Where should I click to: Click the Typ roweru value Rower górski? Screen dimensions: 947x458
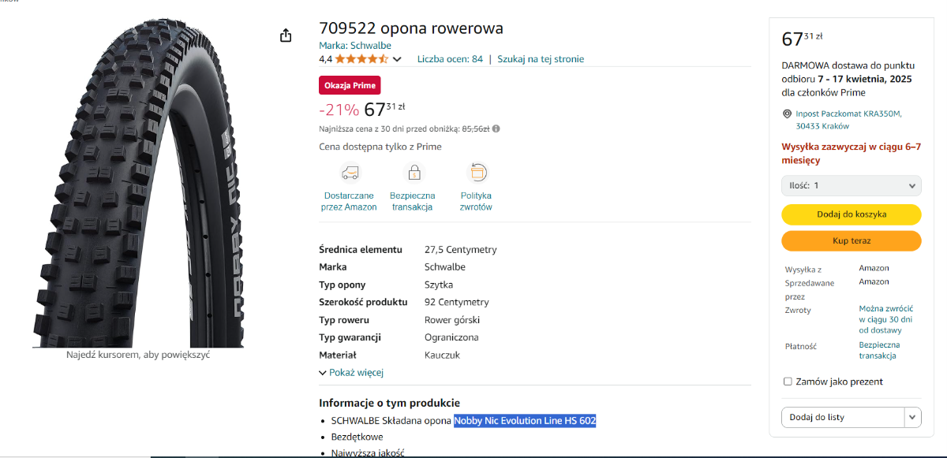(452, 320)
